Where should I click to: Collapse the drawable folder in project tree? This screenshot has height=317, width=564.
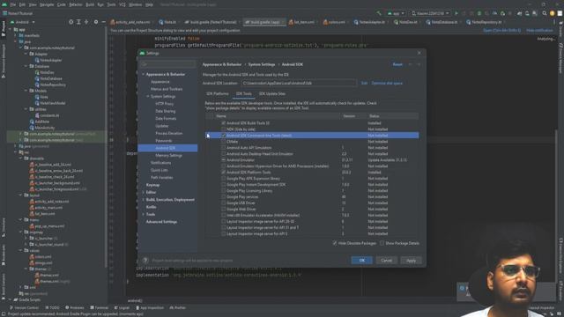[x=21, y=158]
